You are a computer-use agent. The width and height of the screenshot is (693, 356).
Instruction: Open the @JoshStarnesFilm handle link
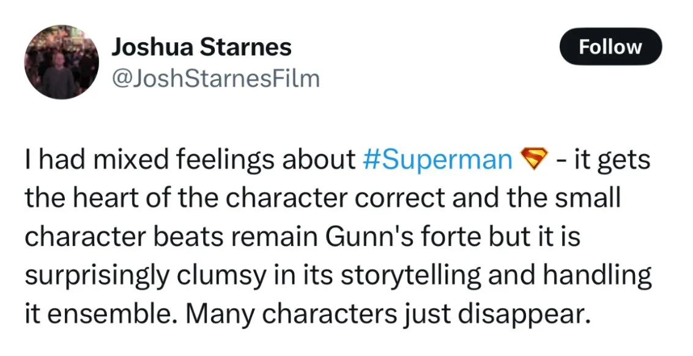[215, 78]
